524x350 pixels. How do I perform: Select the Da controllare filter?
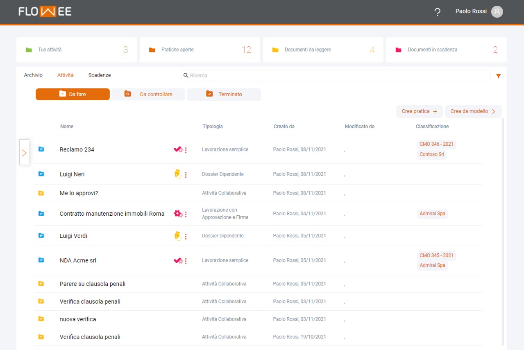[148, 95]
